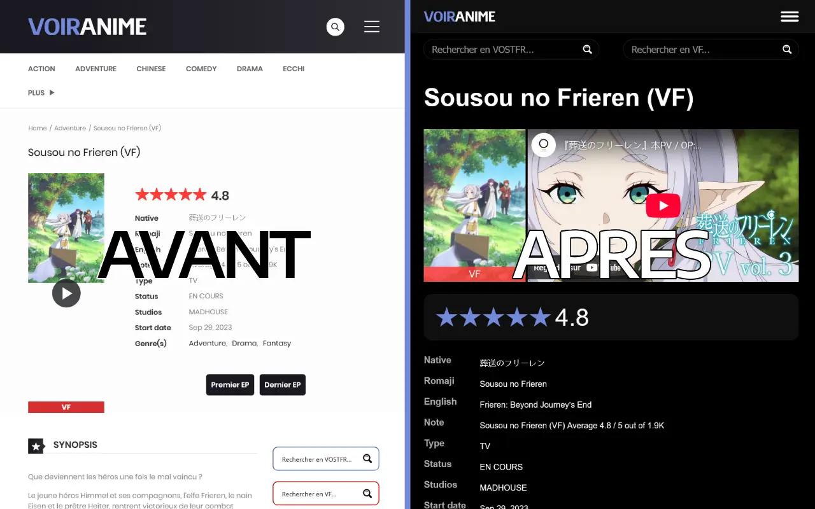Screen dimensions: 815x509
Task: Click the YouTube channel avatar on the trailer
Action: click(x=544, y=144)
